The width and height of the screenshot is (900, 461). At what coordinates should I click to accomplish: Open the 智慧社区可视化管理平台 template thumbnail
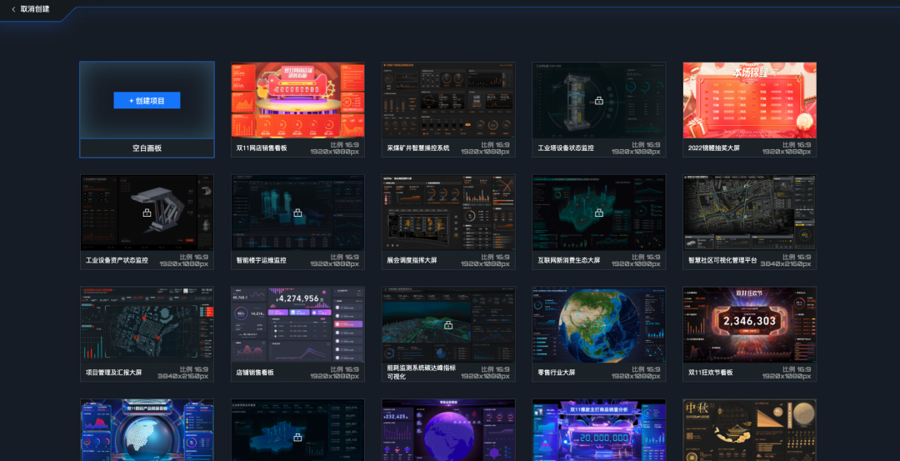coord(750,213)
